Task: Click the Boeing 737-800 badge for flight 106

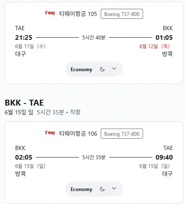Action: tap(122, 134)
